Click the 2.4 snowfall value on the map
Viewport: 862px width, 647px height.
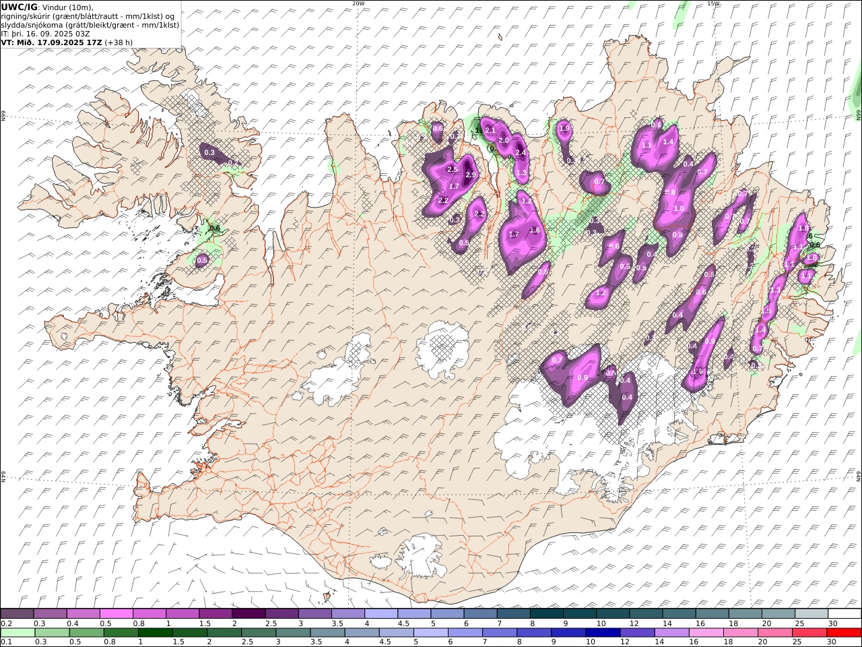[520, 153]
